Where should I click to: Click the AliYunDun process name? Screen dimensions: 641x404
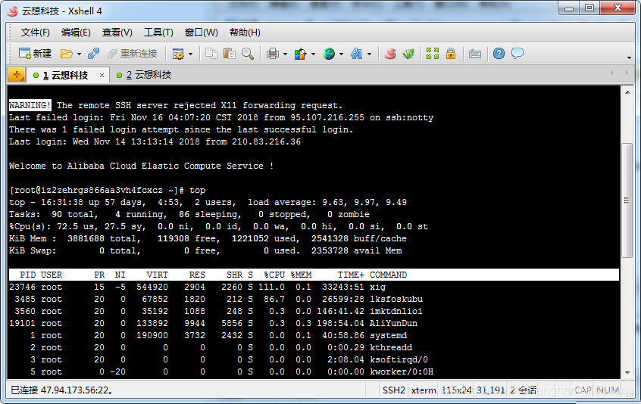[x=394, y=323]
